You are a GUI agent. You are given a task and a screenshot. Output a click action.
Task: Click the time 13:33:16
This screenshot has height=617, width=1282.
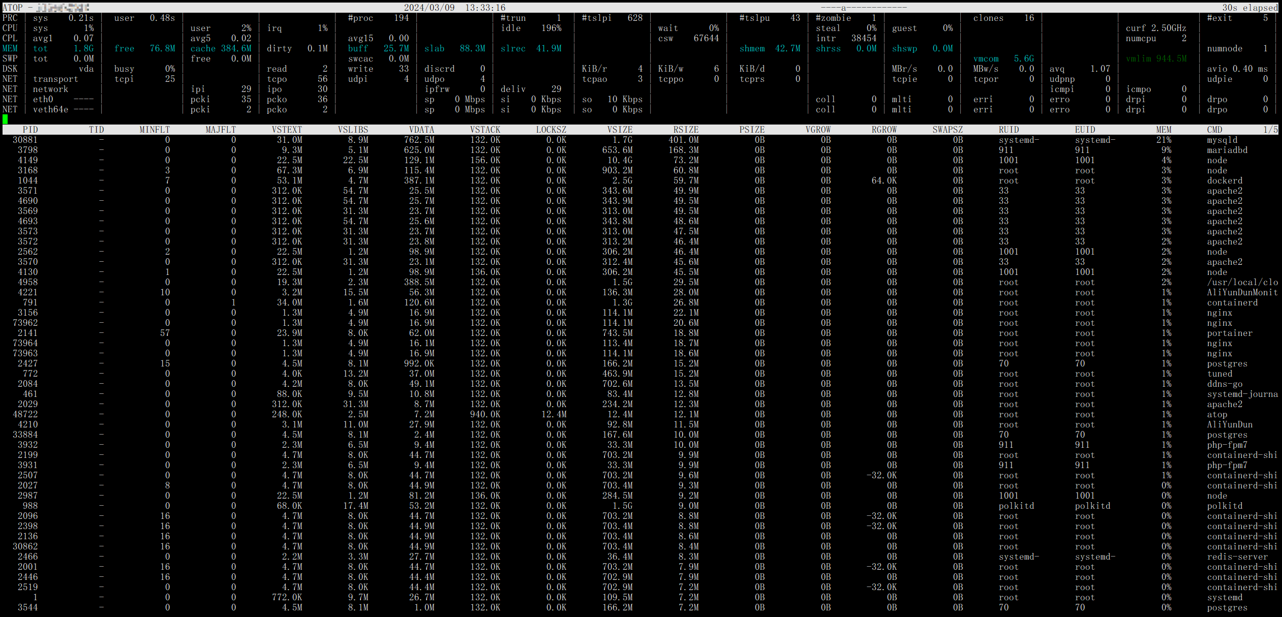485,8
